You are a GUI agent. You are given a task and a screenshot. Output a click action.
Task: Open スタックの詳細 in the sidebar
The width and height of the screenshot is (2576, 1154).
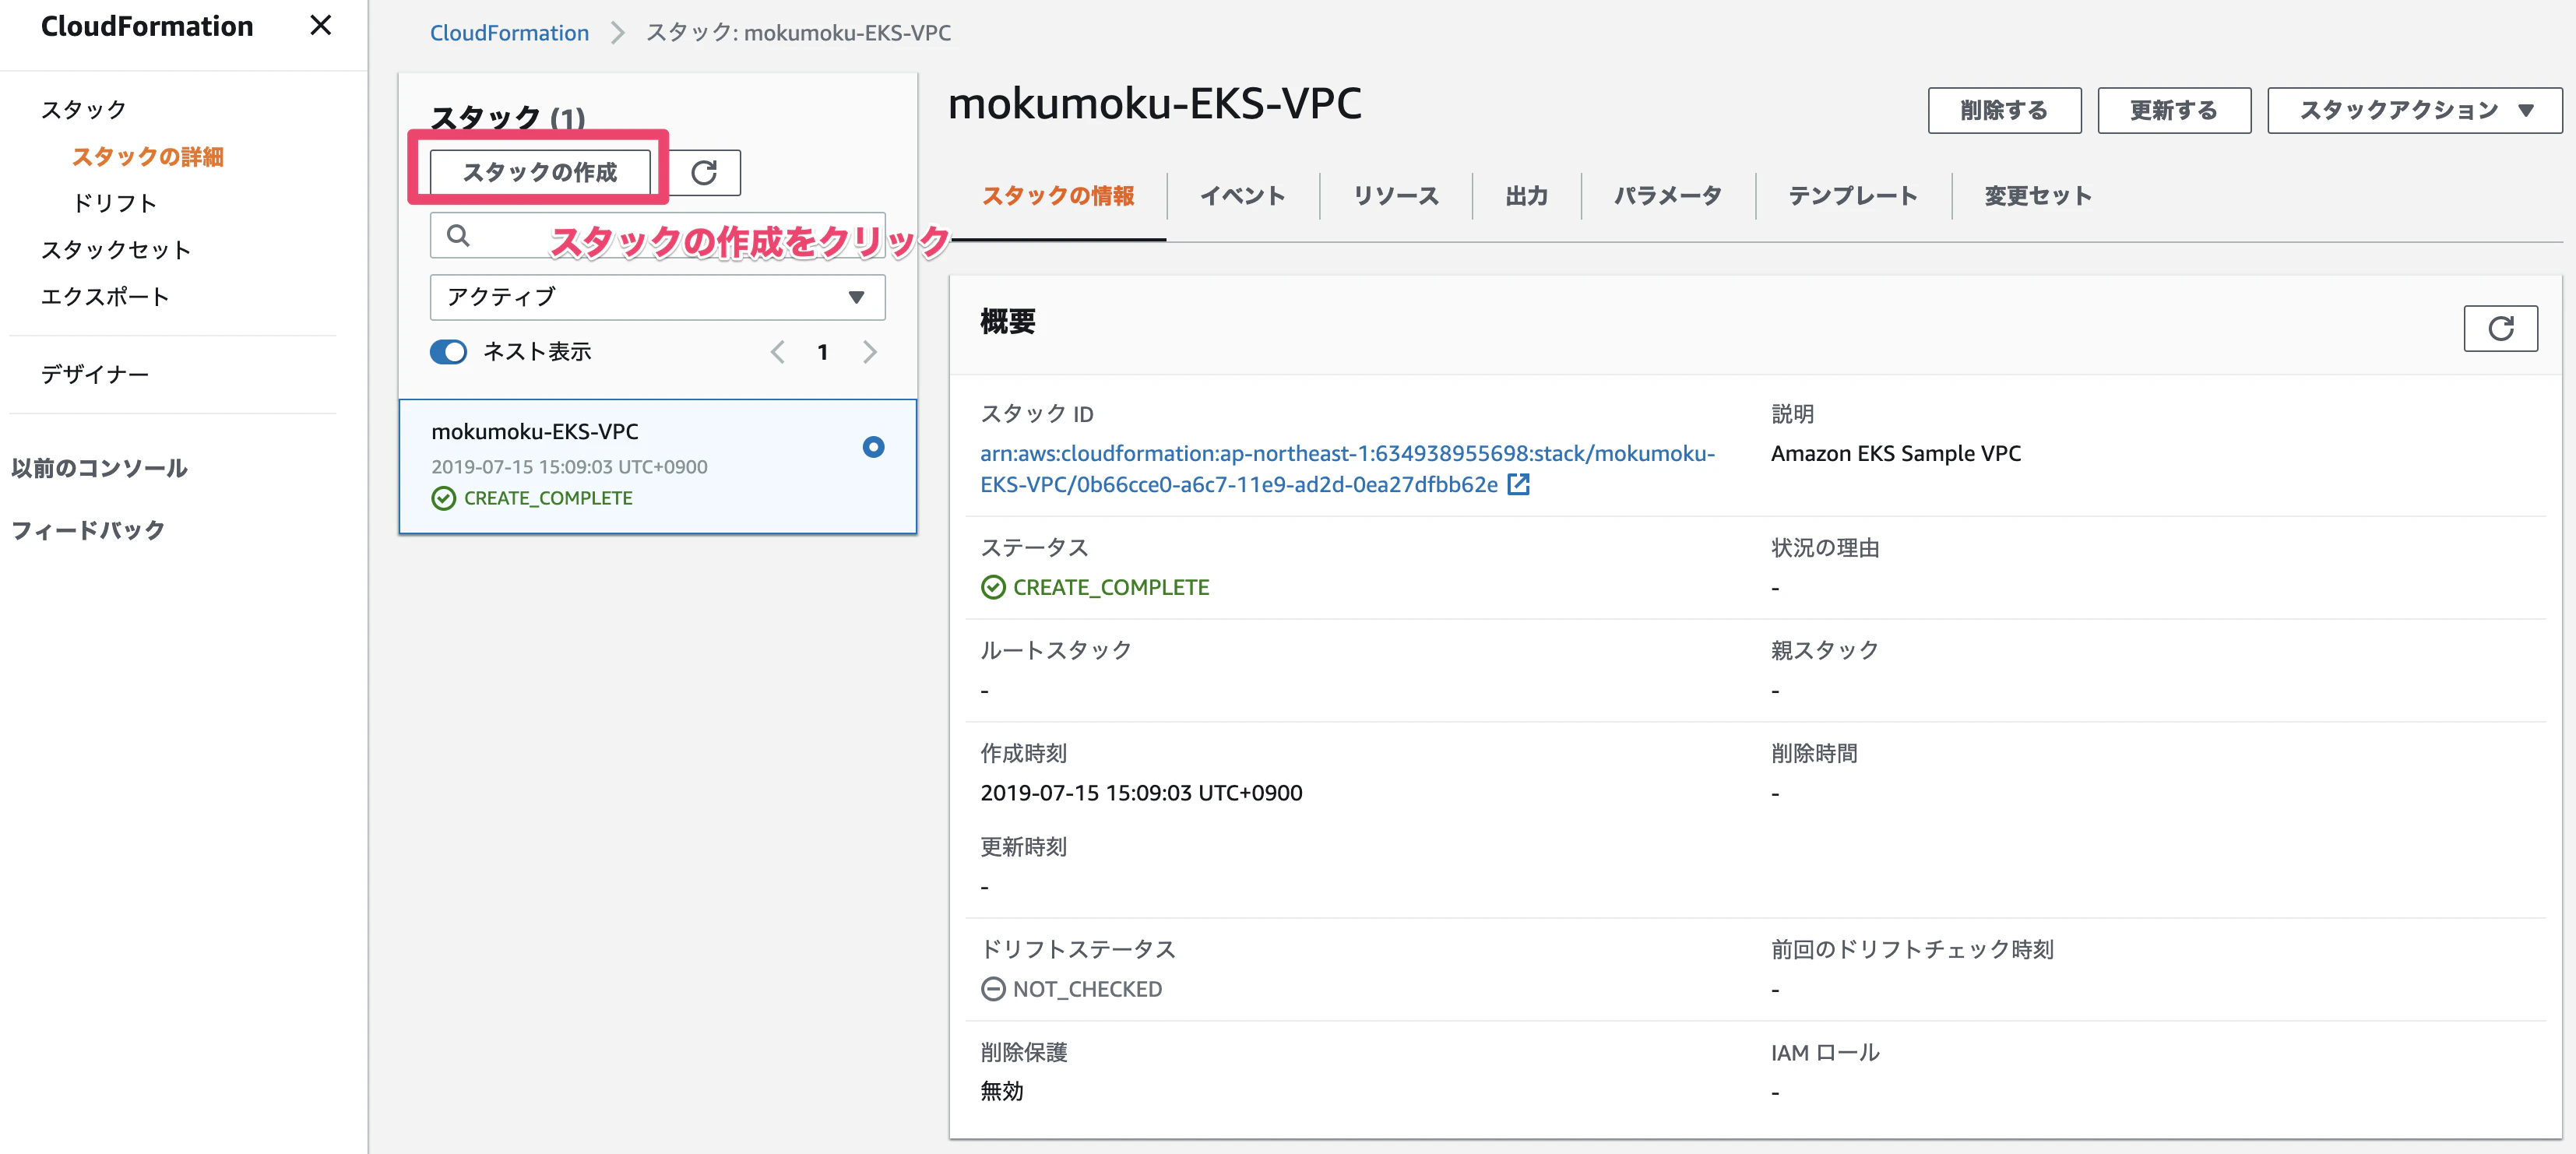click(148, 157)
